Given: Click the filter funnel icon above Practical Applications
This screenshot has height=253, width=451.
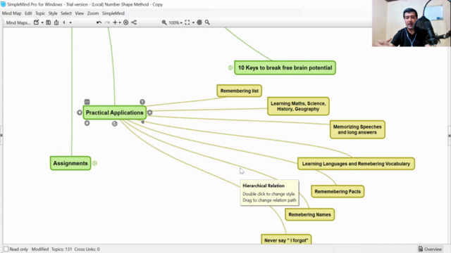Looking at the screenshot, I should pos(142,102).
